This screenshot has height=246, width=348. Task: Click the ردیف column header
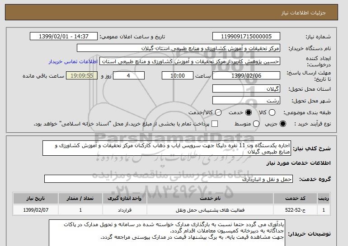[x=324, y=198]
